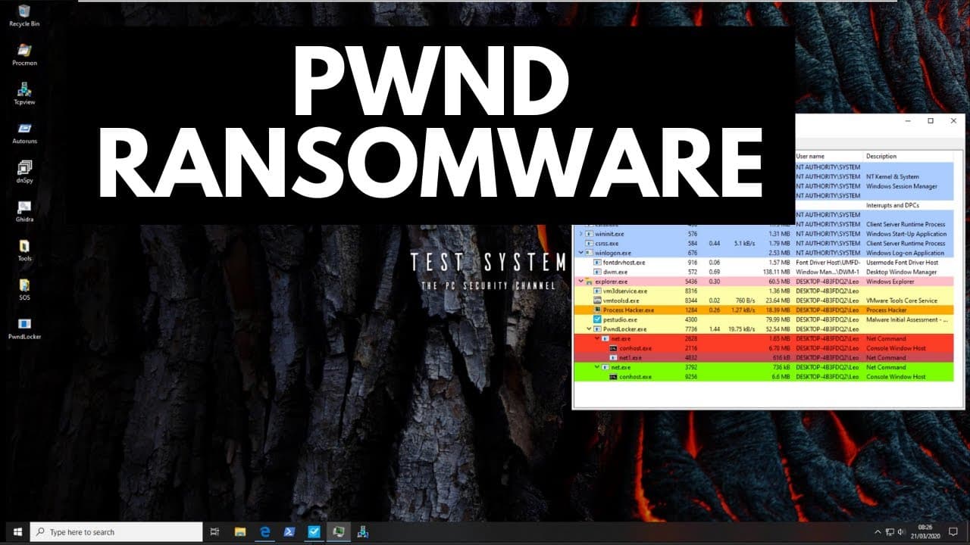The width and height of the screenshot is (970, 545).
Task: Click the pestudio taskbar icon
Action: pyautogui.click(x=314, y=532)
